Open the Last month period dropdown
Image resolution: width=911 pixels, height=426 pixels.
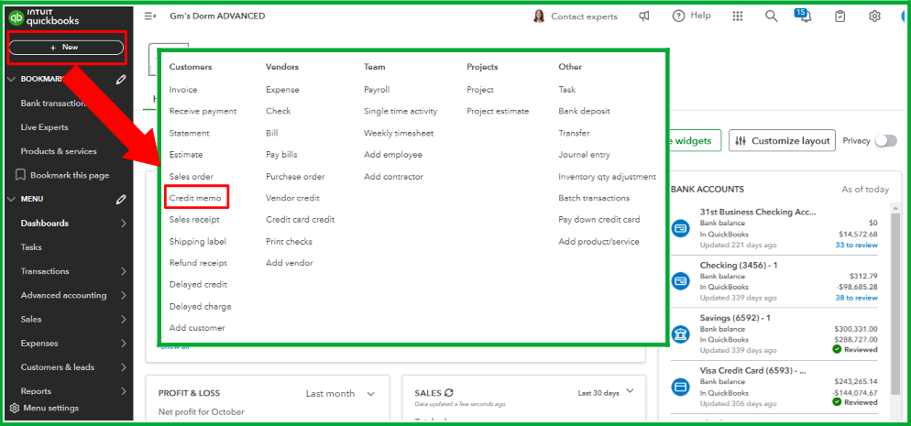point(340,394)
